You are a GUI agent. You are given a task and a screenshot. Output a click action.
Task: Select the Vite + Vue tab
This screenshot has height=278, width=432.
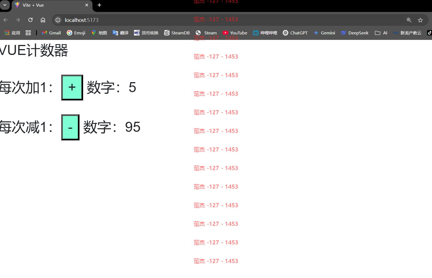(52, 5)
